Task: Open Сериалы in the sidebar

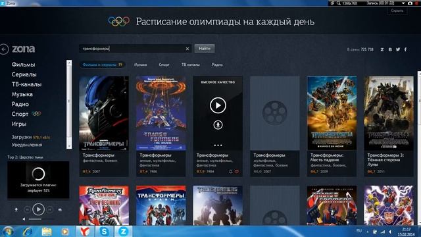Action: tap(24, 74)
